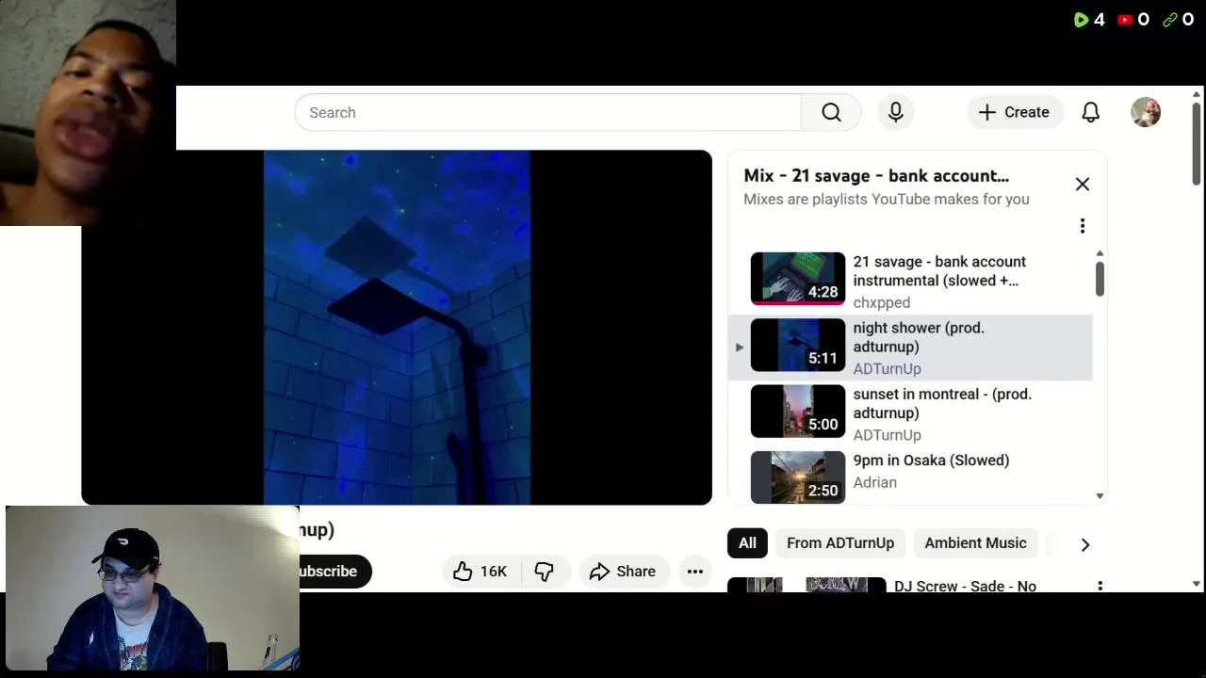Click the green link counter overlay icon
The height and width of the screenshot is (678, 1206).
pos(1169,19)
